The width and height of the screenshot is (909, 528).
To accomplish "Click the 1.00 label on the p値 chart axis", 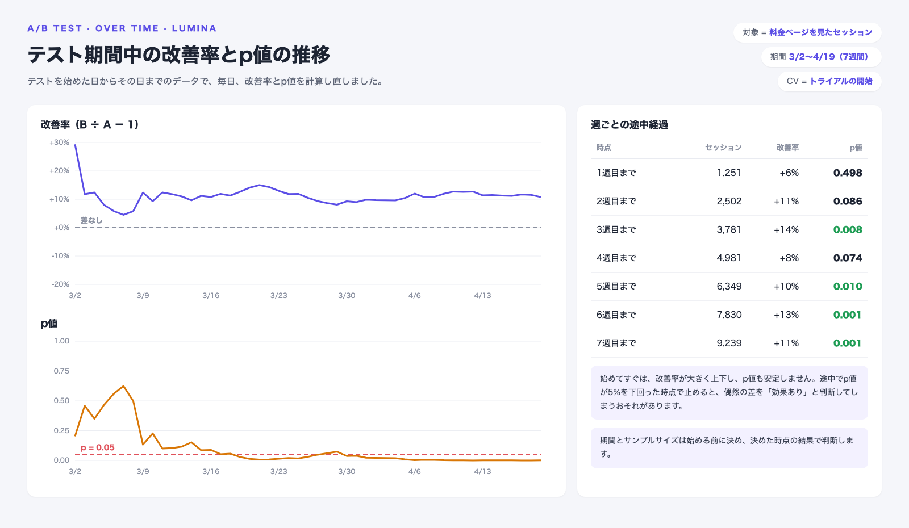I will click(x=61, y=341).
